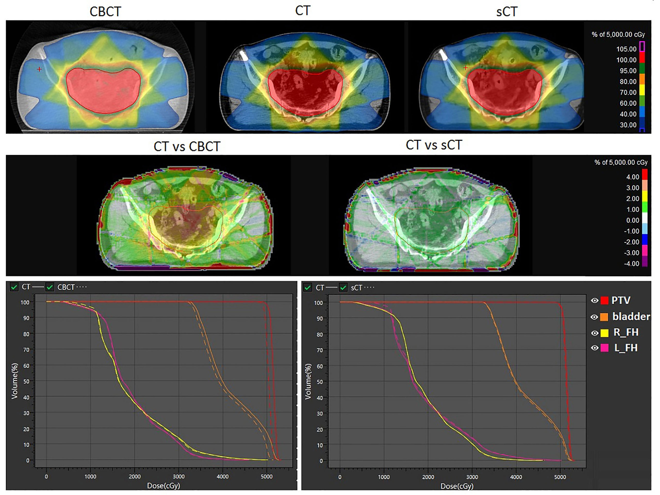Hide the R_FH structure with its eye icon

click(x=594, y=333)
